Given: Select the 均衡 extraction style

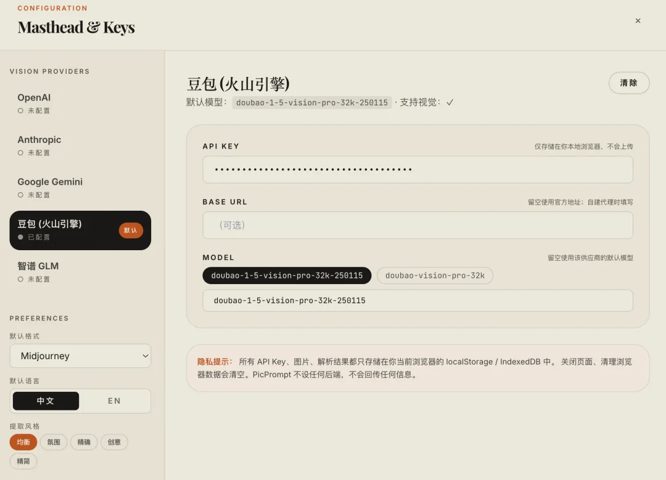Looking at the screenshot, I should [x=23, y=442].
